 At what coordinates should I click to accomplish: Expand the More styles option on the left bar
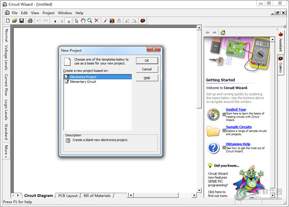pos(6,151)
